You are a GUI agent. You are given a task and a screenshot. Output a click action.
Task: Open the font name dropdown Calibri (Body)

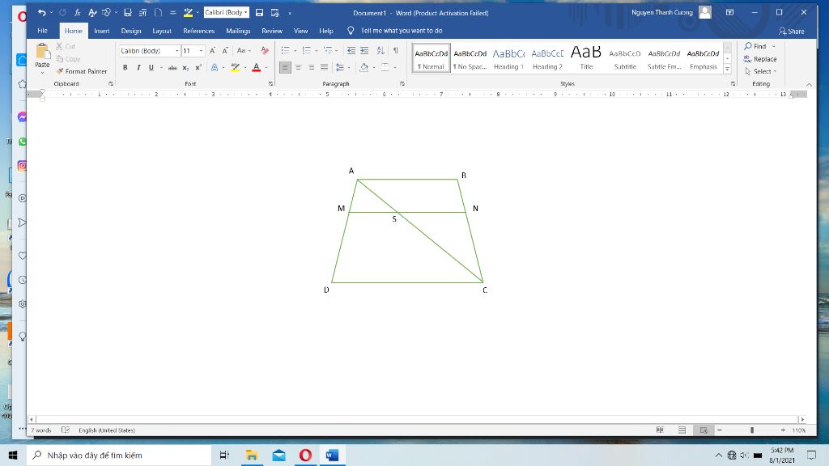[177, 51]
